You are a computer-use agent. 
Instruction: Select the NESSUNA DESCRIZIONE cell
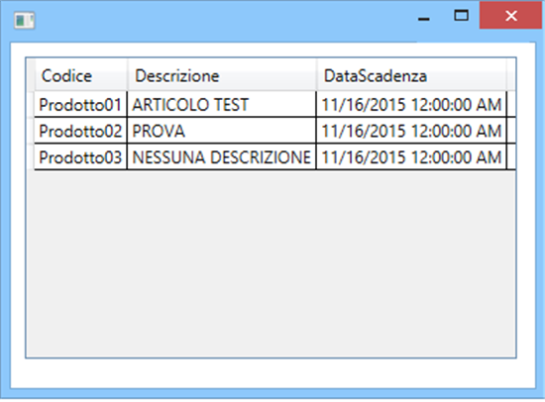coord(222,157)
